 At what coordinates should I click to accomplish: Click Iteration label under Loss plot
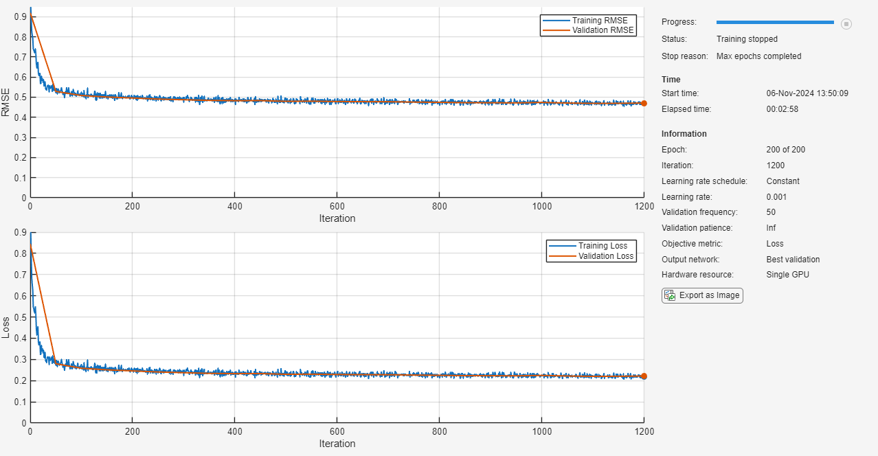click(x=337, y=444)
